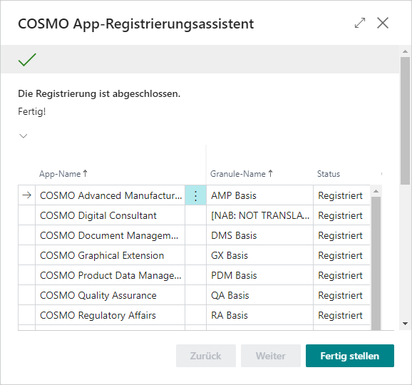Click the disabled Zurück button
The height and width of the screenshot is (385, 412).
(206, 356)
